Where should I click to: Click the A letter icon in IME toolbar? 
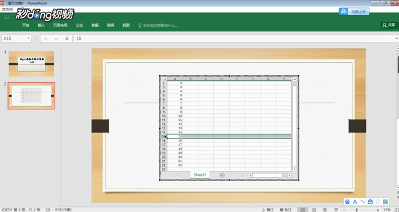(x=355, y=202)
